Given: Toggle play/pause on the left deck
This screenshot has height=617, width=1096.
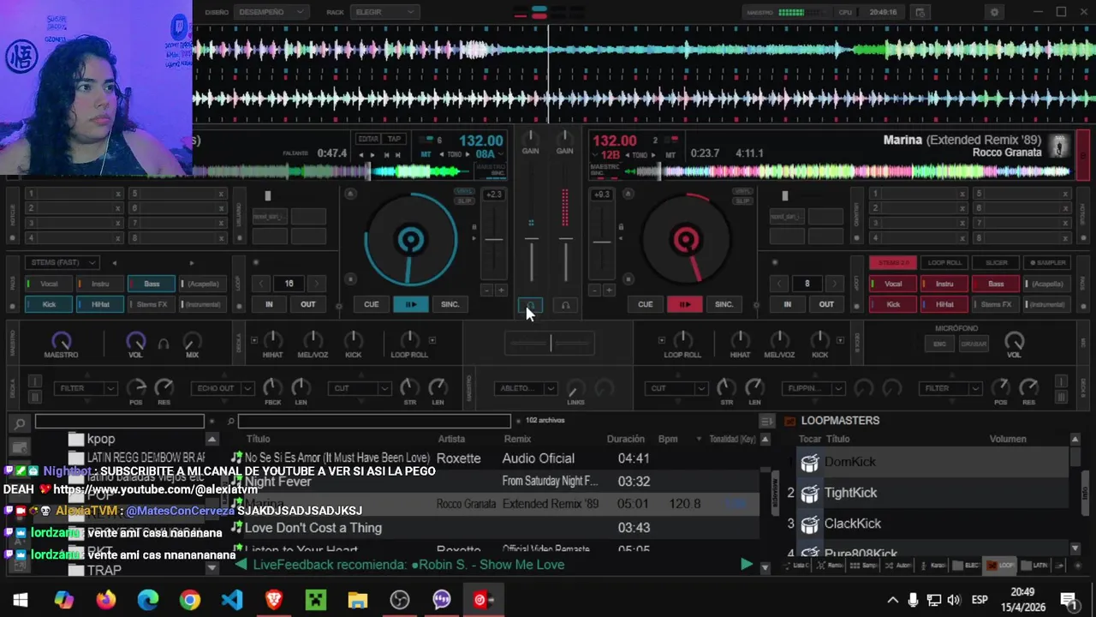Looking at the screenshot, I should pos(411,304).
